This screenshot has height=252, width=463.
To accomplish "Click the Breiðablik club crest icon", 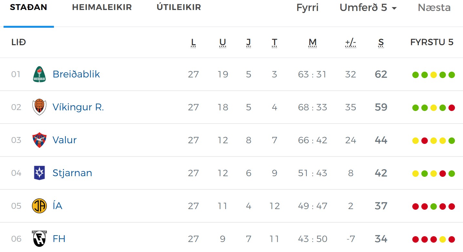I will tap(39, 75).
